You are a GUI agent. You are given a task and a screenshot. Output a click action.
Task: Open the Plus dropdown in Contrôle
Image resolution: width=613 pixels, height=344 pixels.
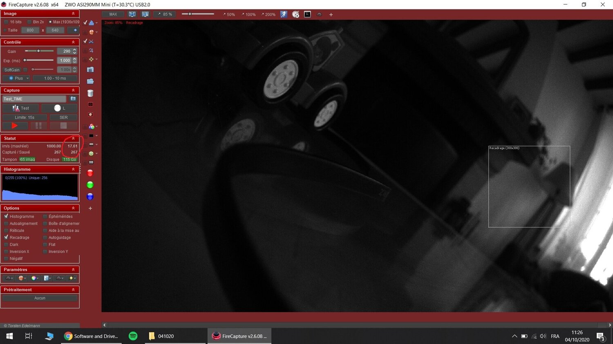coord(17,78)
